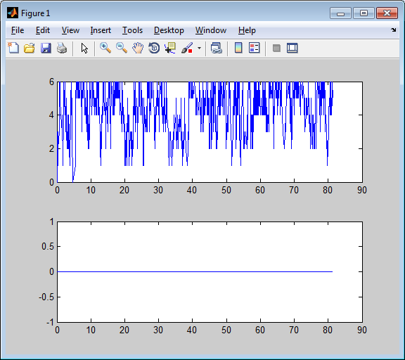405x360 pixels.
Task: Activate the Edit Plot arrow tool
Action: coord(84,48)
